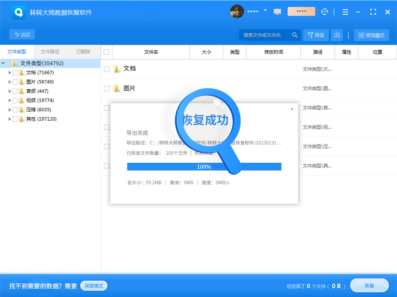Open the 筛选 filter button

[316, 35]
